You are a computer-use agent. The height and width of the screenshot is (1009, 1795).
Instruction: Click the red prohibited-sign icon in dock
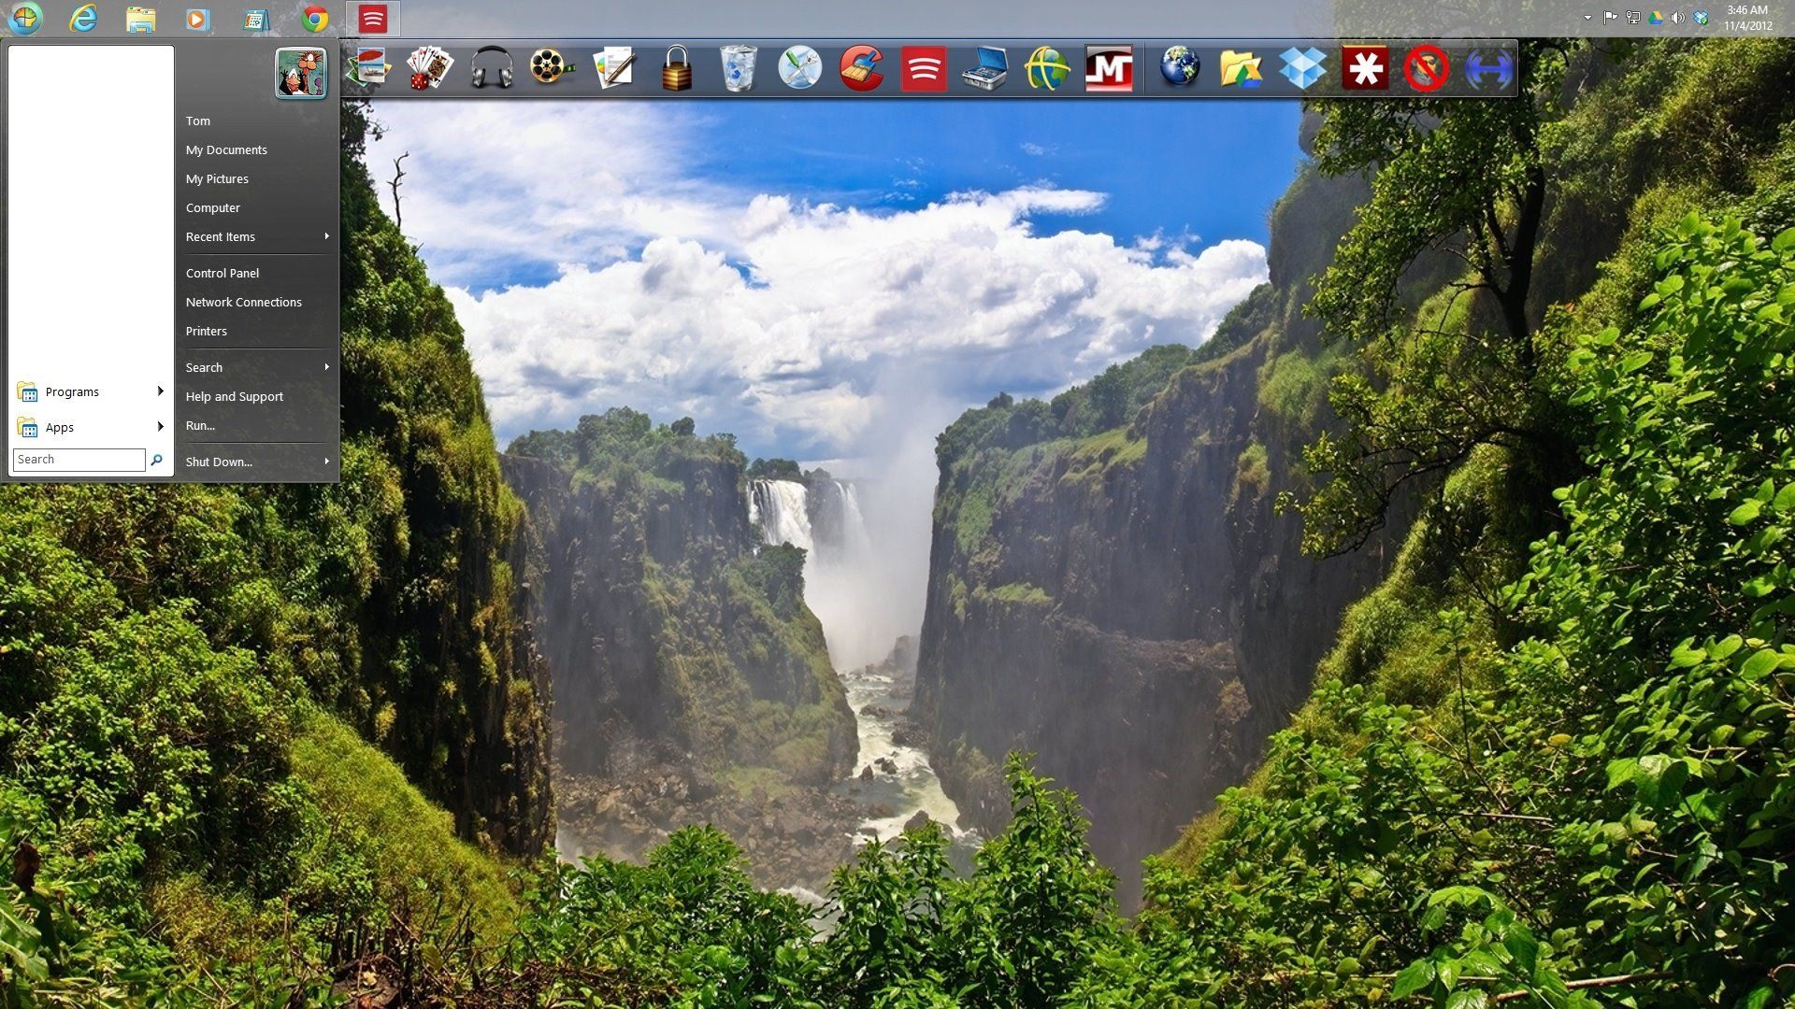1427,68
